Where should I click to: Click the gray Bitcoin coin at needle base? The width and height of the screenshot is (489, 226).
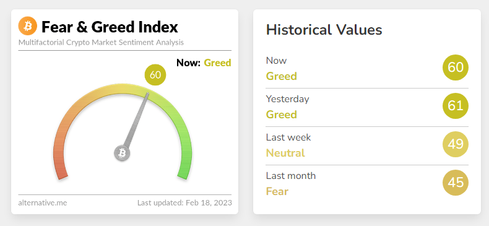[x=122, y=154]
